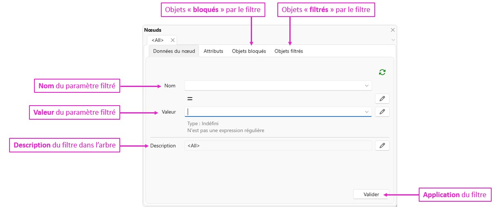Open the Valeur dropdown arrow
495x210 pixels.
tap(366, 111)
